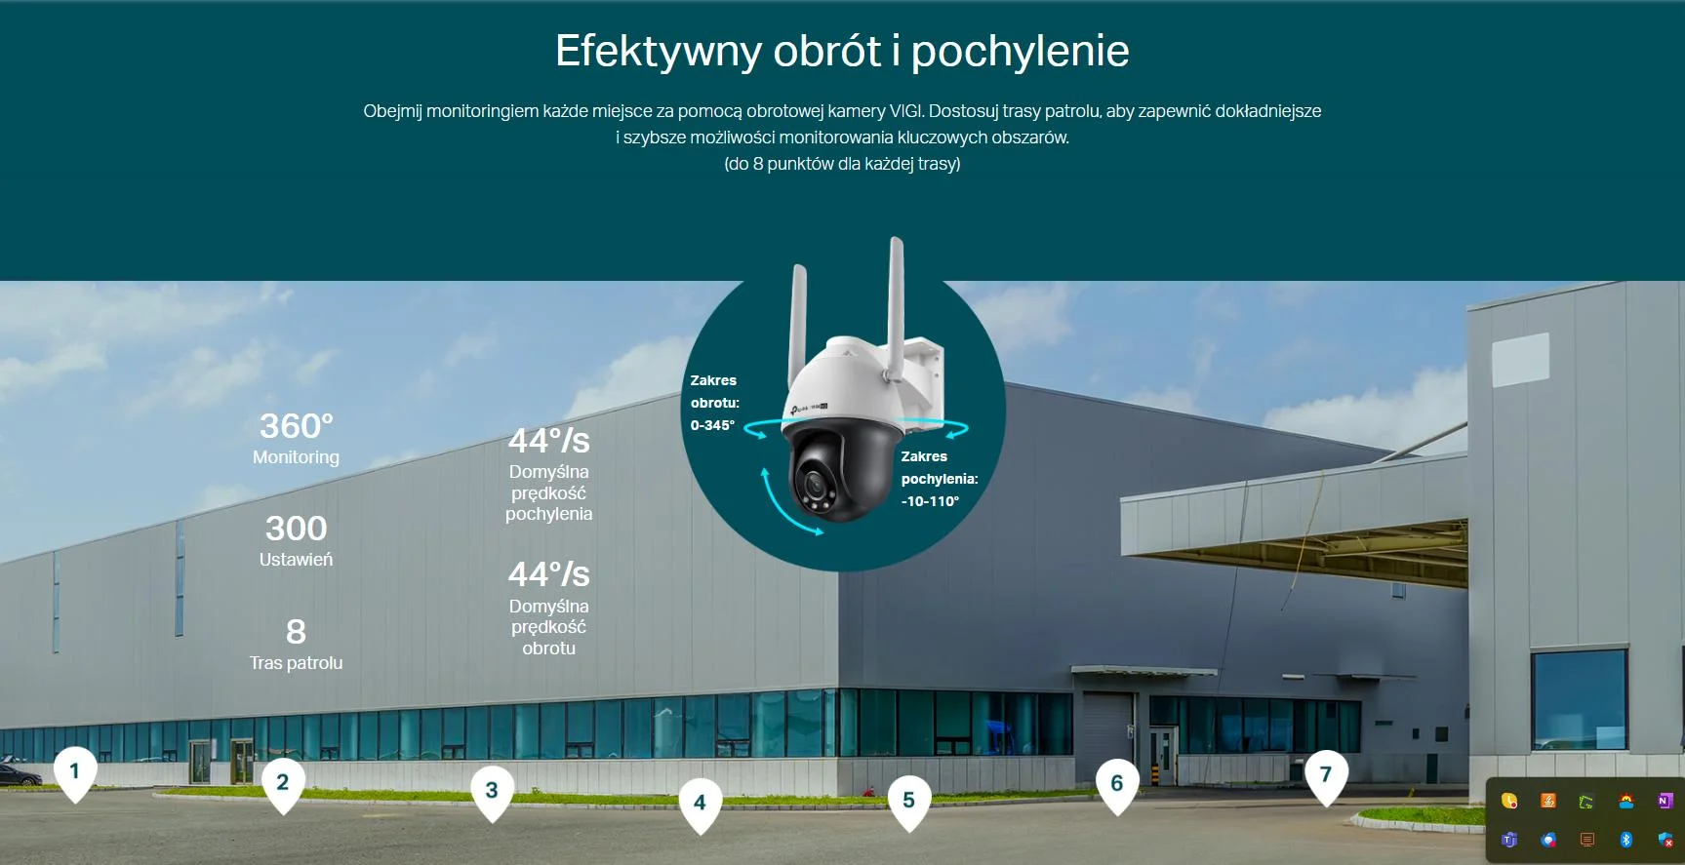Click patrol point marker 1
Screen dimensions: 1685x865
coord(74,771)
